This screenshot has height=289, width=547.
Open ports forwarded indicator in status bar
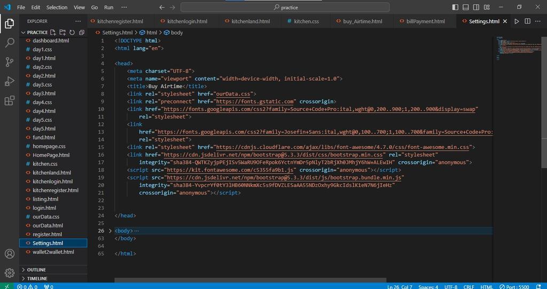(x=49, y=286)
